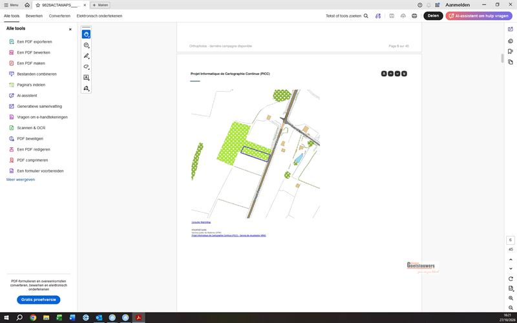The width and height of the screenshot is (517, 323).
Task: Open Windows Start menu
Action: tap(6, 318)
